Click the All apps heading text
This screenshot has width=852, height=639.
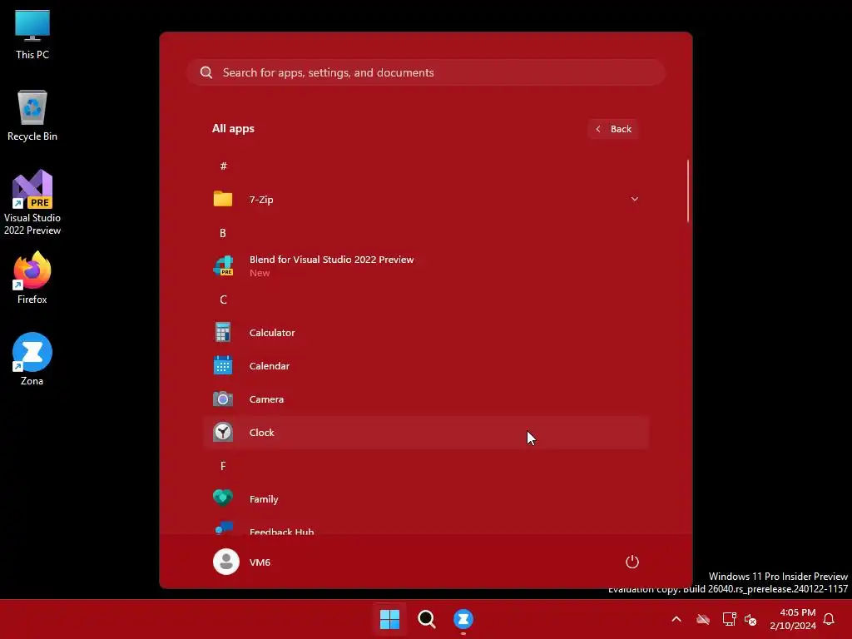tap(233, 129)
